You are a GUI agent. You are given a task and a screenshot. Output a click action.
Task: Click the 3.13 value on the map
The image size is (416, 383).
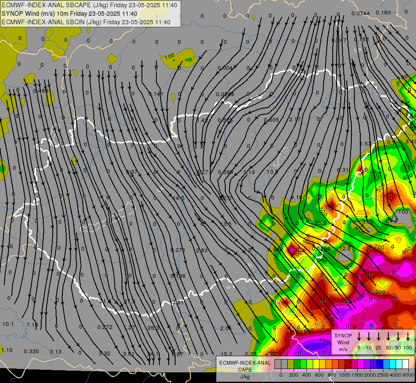click(56, 352)
